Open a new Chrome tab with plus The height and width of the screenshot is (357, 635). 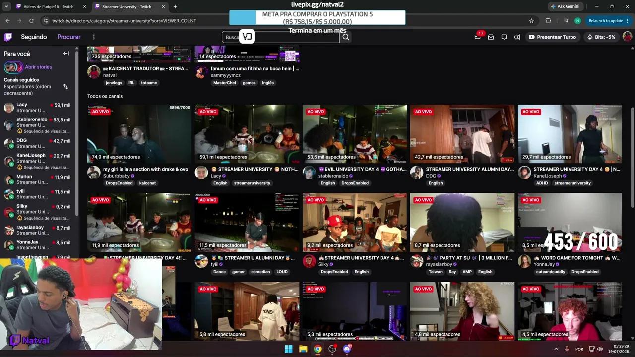pyautogui.click(x=175, y=6)
